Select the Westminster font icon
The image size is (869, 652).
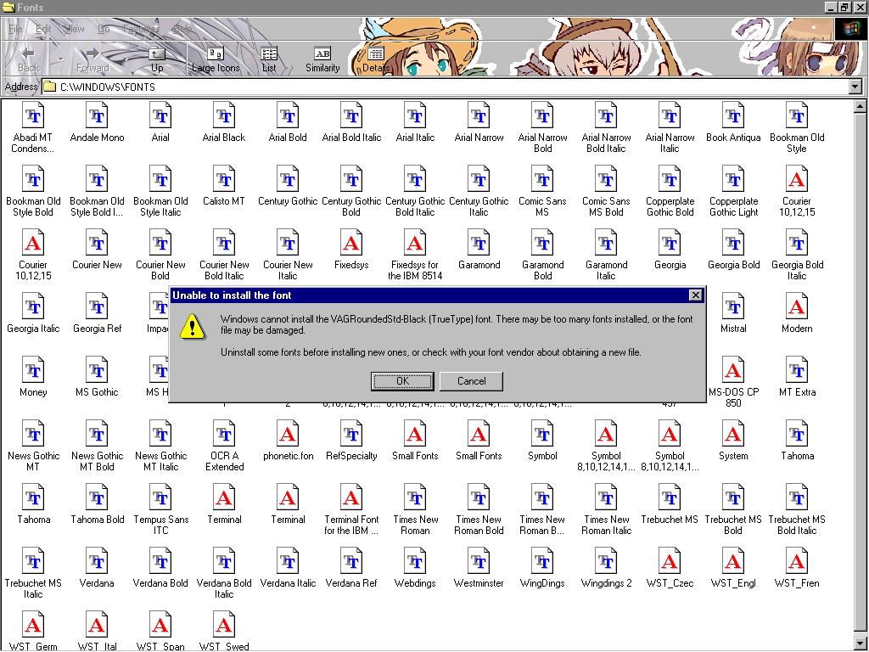click(x=479, y=562)
